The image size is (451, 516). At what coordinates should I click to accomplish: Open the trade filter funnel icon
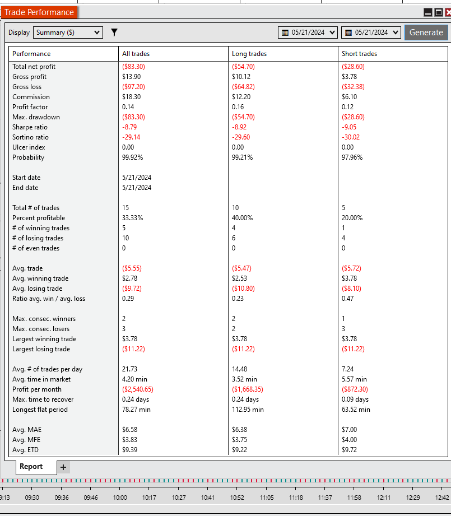click(114, 32)
